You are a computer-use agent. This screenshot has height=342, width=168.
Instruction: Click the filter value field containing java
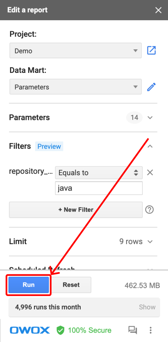tap(99, 188)
